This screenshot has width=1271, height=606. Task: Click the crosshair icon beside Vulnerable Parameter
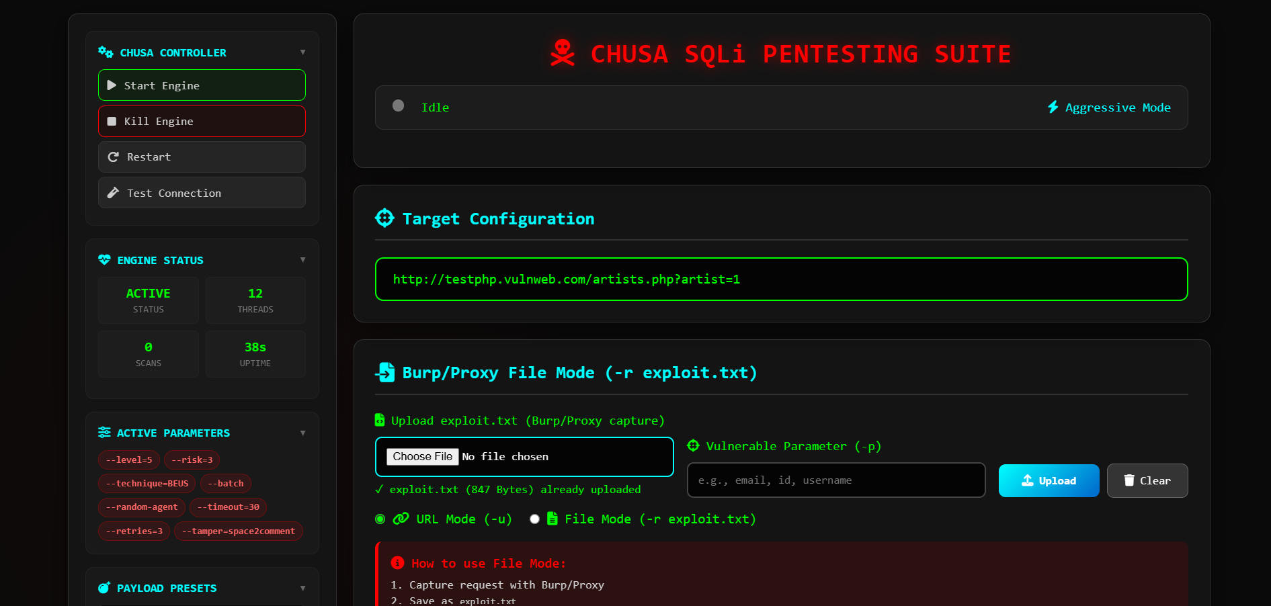[x=693, y=445]
